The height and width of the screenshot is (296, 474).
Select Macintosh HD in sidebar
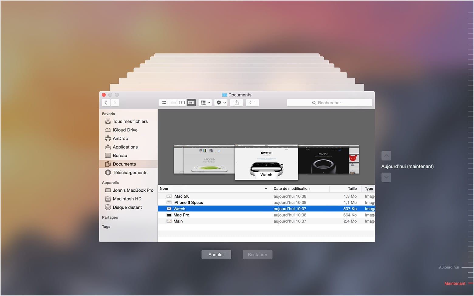pos(128,199)
